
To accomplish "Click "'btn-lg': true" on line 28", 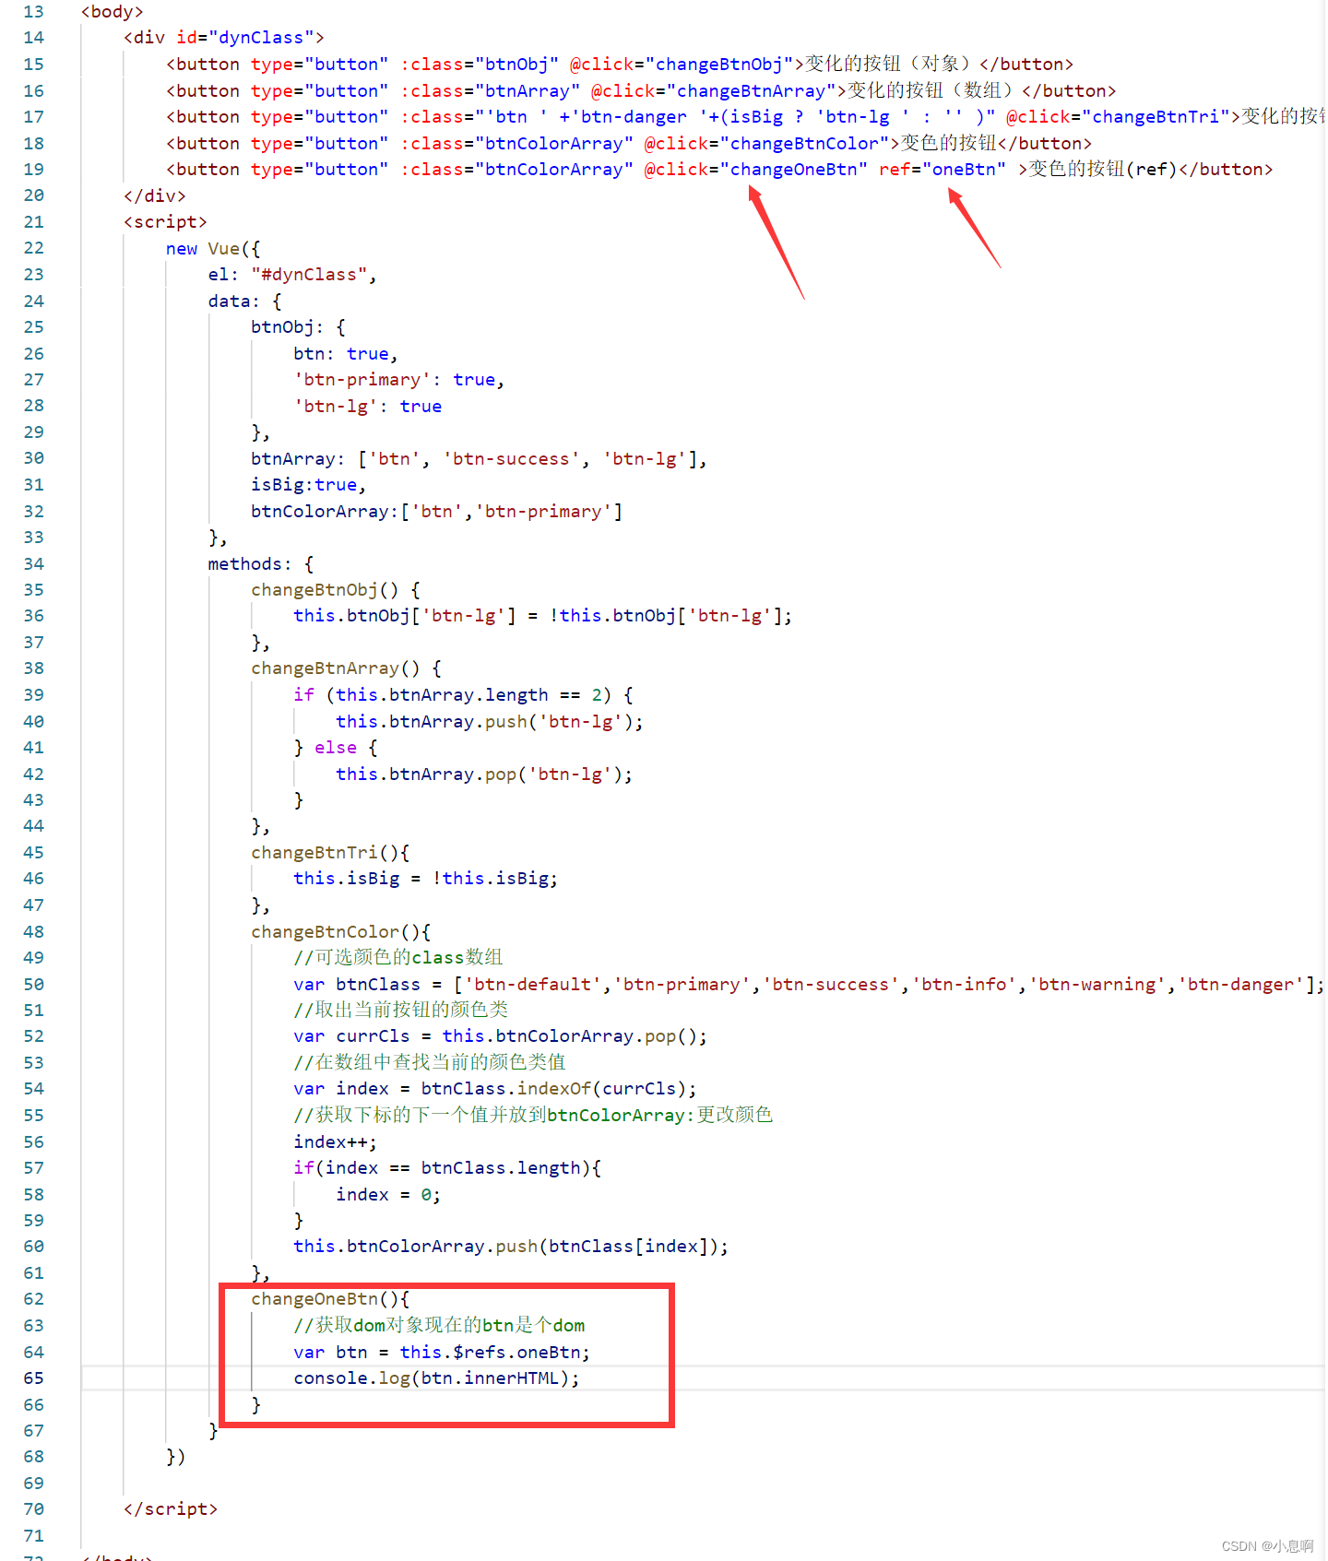I will coord(368,407).
